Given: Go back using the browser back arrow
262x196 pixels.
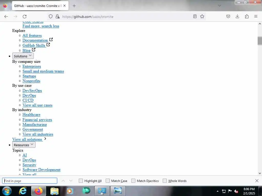Looking at the screenshot, I should point(6,17).
